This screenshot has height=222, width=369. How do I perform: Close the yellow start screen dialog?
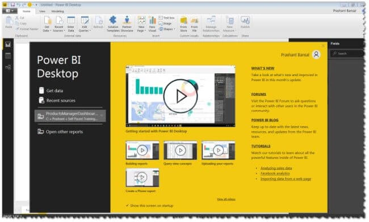(324, 45)
